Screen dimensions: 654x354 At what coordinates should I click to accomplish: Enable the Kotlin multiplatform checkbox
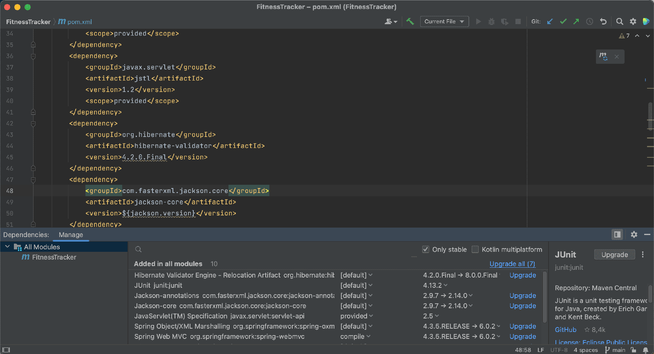pos(475,249)
